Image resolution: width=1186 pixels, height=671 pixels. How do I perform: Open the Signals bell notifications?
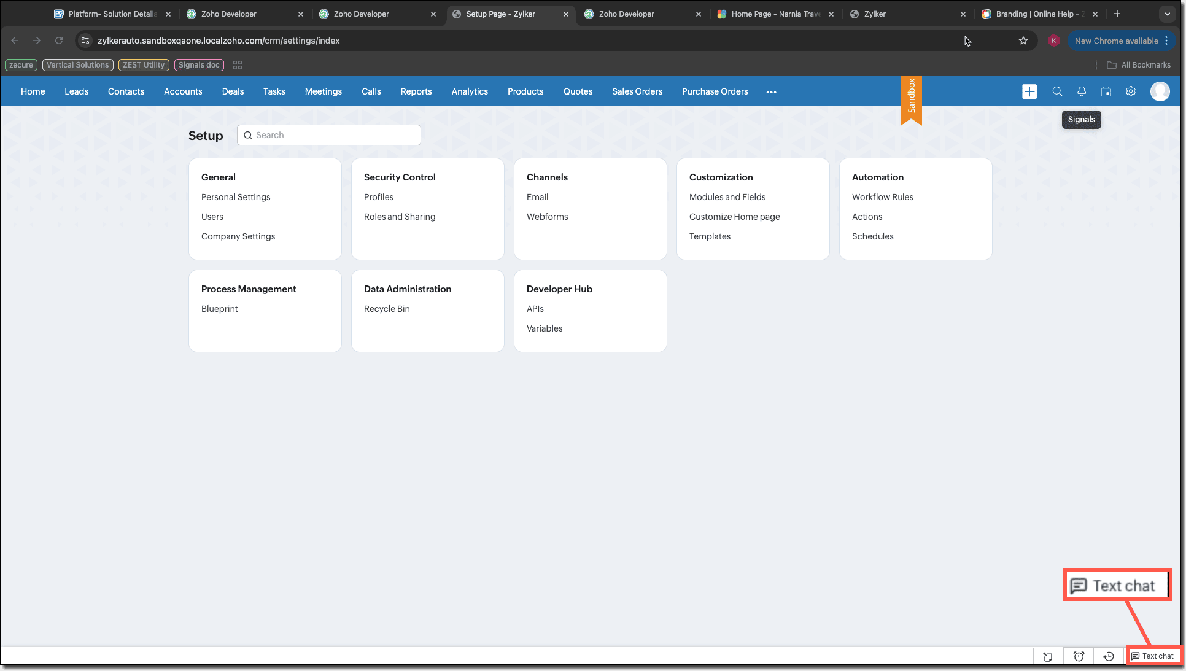(1082, 91)
